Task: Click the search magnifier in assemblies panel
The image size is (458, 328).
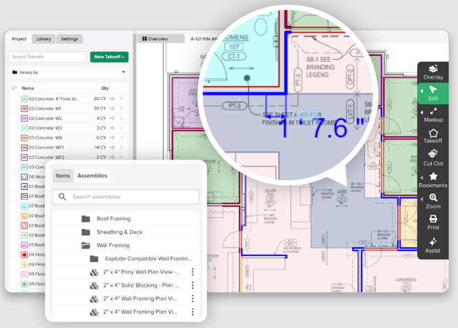Action: (62, 196)
